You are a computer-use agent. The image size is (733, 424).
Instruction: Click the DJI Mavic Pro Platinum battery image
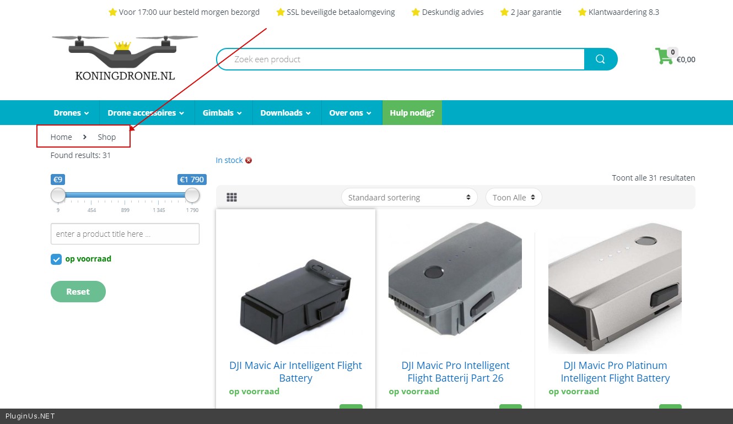tap(615, 286)
